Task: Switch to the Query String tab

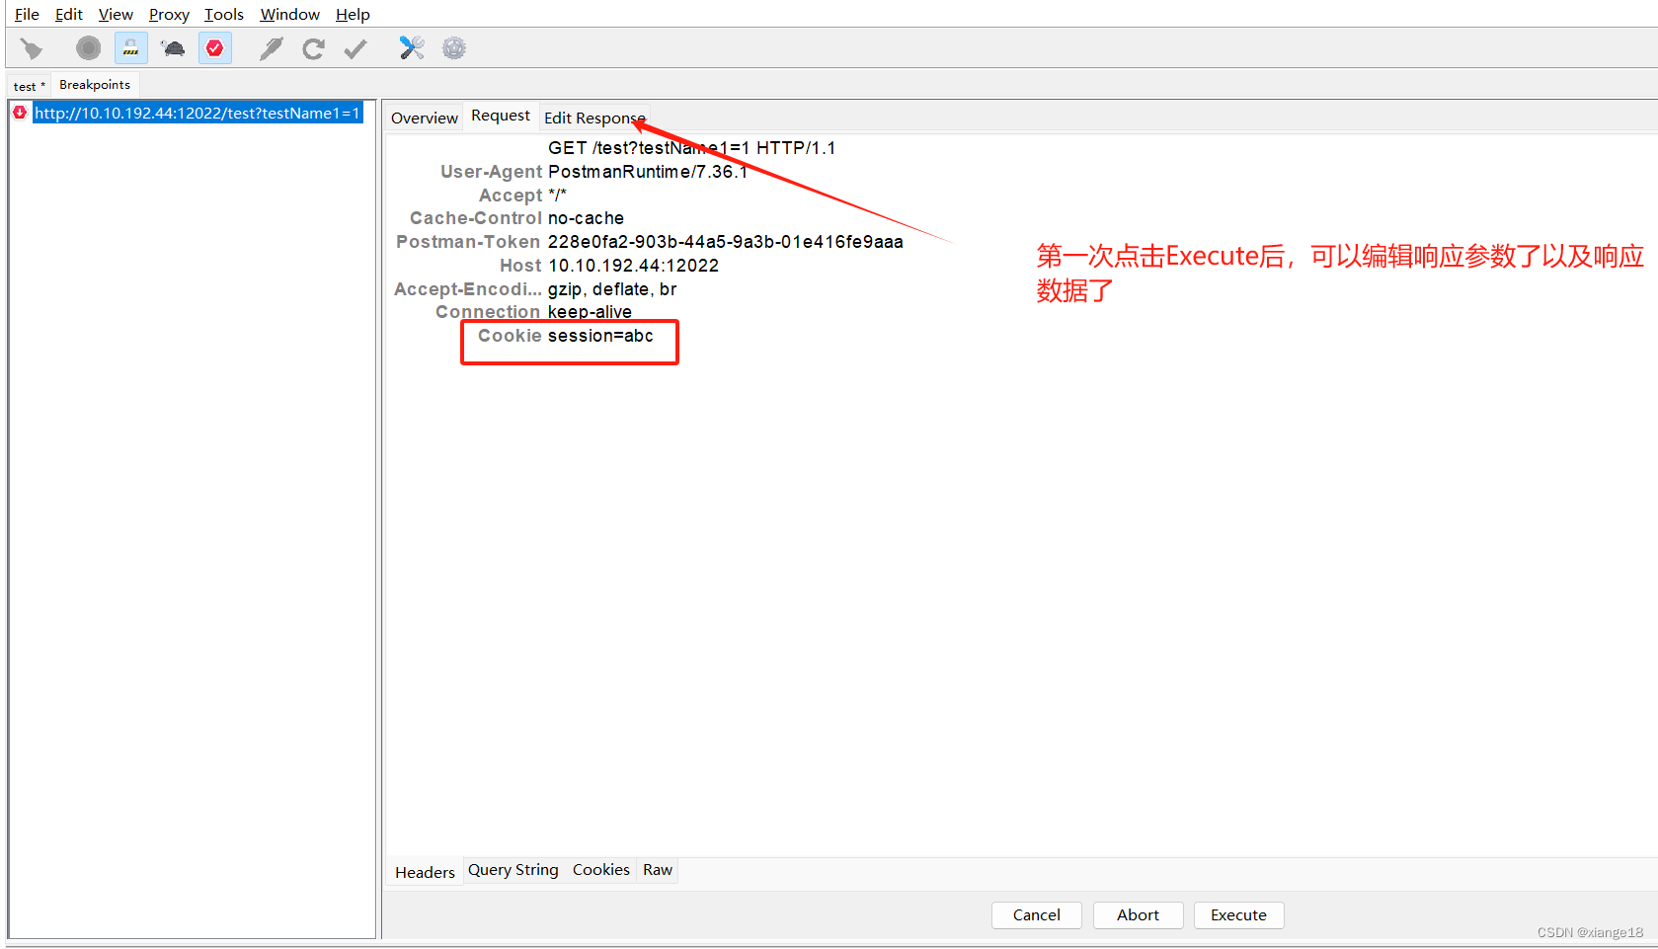Action: 513,870
